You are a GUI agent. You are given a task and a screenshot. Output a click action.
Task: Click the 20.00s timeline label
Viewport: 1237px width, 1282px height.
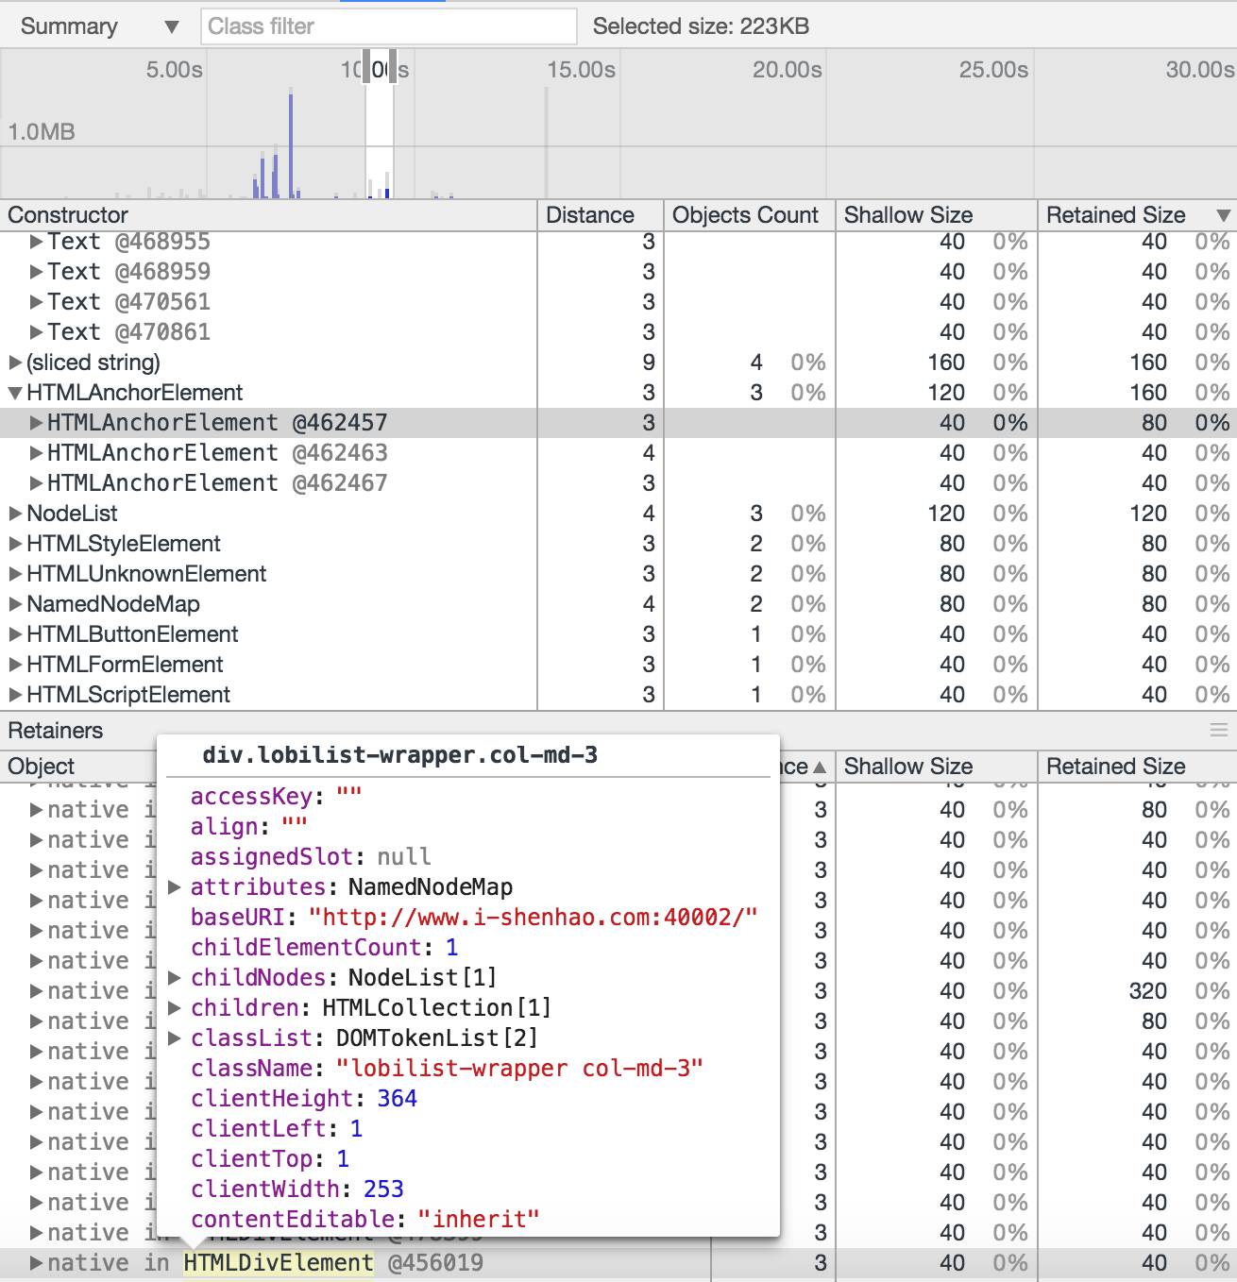[788, 70]
